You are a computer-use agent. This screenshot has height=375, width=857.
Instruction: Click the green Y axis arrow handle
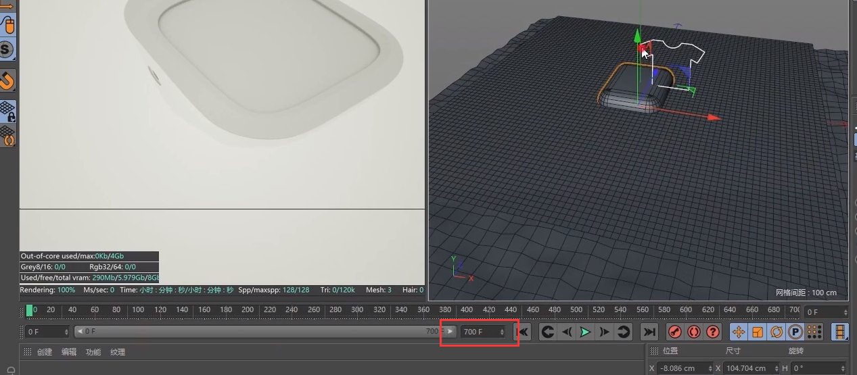(x=637, y=35)
